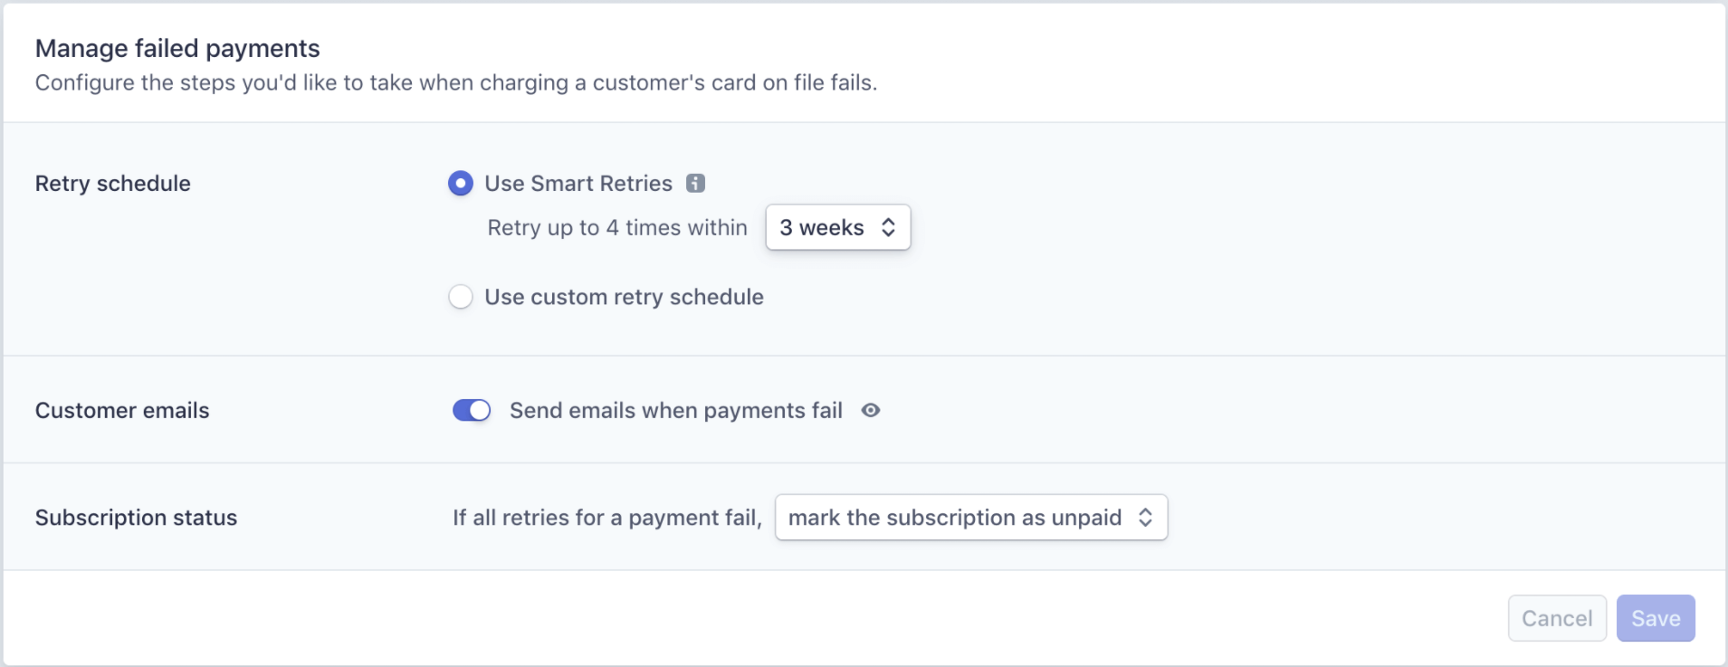Click the eye preview icon for failure emails
Image resolution: width=1728 pixels, height=667 pixels.
click(x=871, y=410)
